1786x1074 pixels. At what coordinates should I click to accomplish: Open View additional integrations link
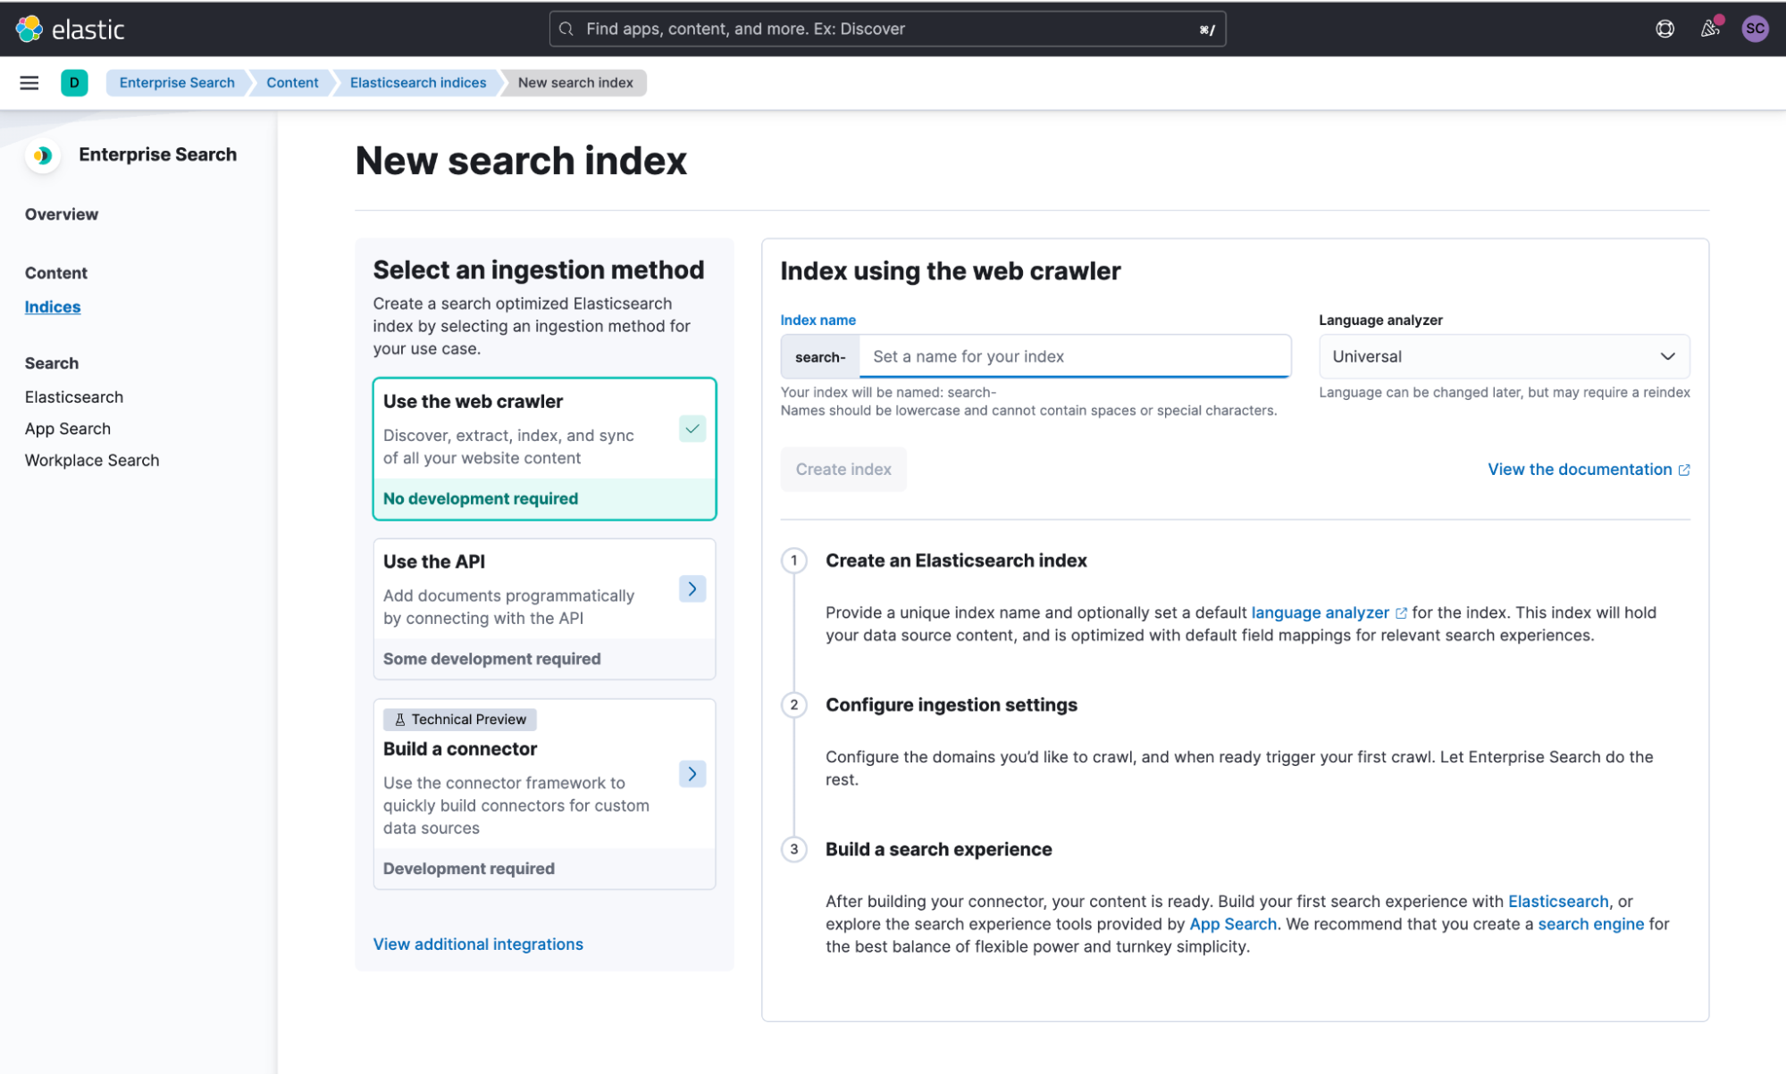click(x=478, y=945)
